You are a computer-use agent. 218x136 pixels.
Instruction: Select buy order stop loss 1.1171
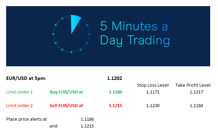pos(153,92)
